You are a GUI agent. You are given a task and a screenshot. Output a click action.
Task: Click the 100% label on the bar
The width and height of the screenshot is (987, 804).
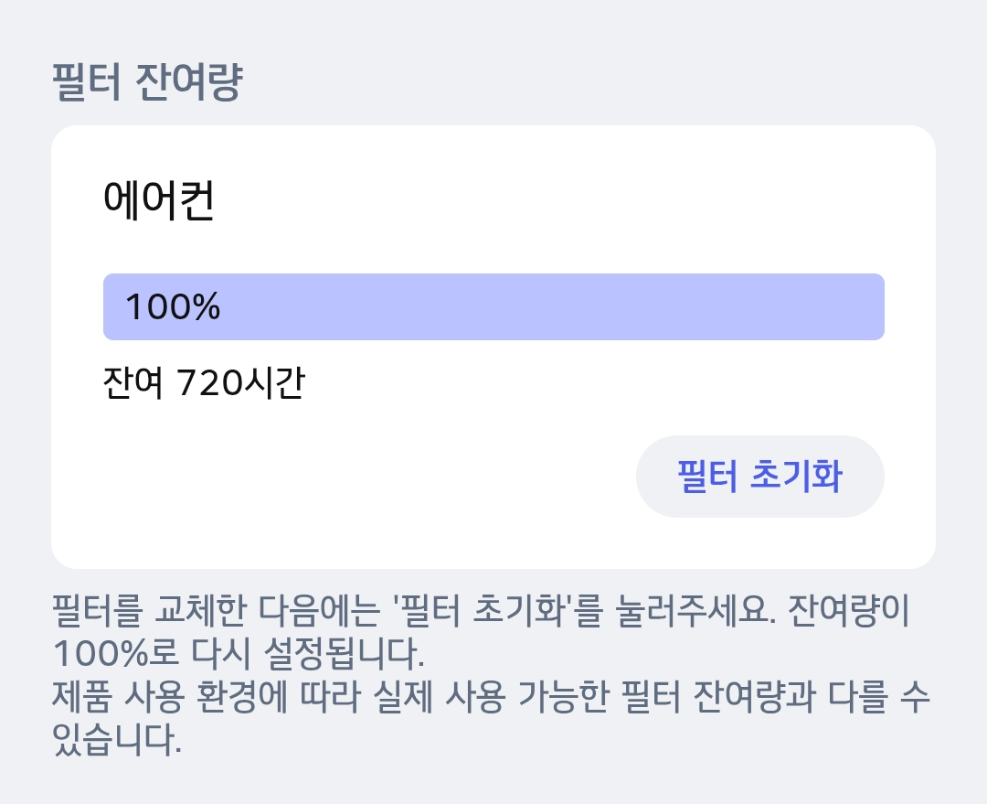171,307
